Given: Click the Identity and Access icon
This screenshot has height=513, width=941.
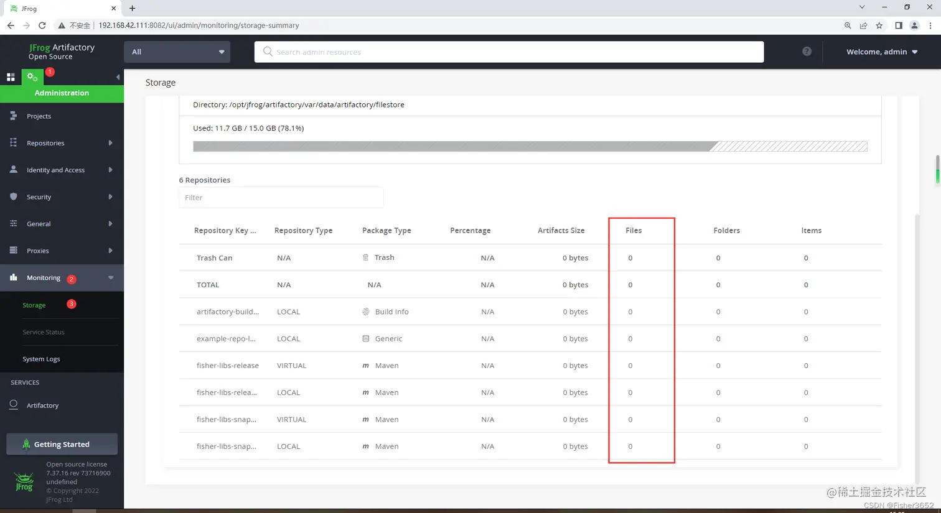Looking at the screenshot, I should (x=13, y=169).
